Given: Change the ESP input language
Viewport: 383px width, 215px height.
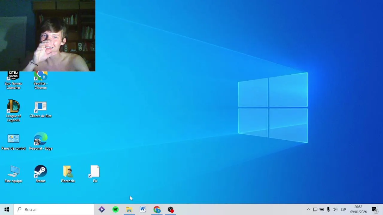Looking at the screenshot, I should click(x=344, y=210).
